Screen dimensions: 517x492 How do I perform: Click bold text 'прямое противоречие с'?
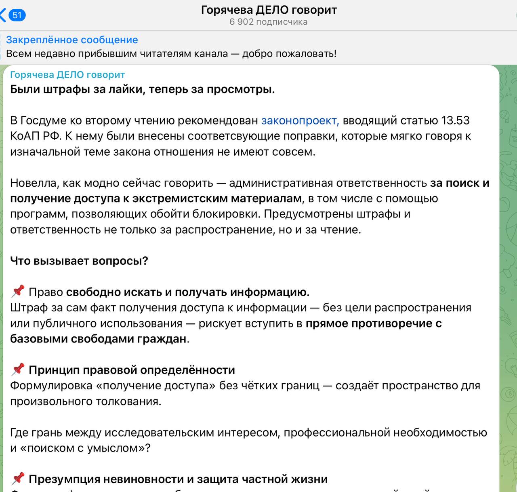pos(374,323)
